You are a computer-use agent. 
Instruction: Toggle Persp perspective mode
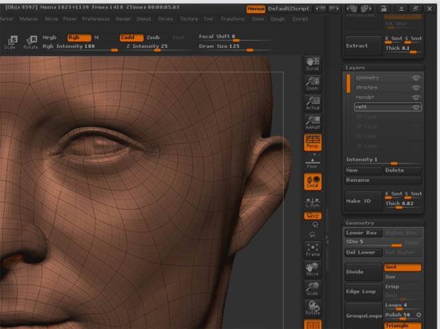coord(313,142)
